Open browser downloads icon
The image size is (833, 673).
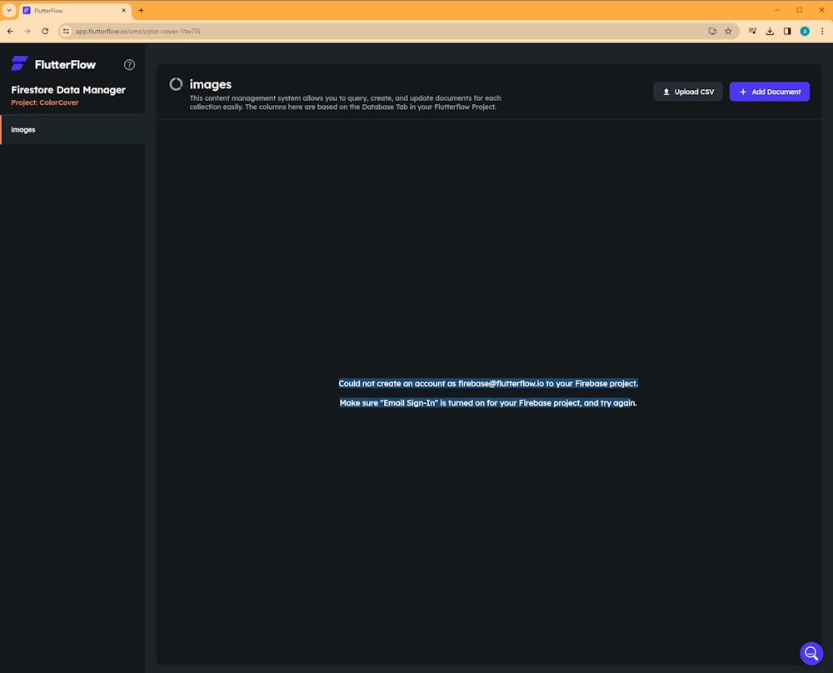(770, 32)
